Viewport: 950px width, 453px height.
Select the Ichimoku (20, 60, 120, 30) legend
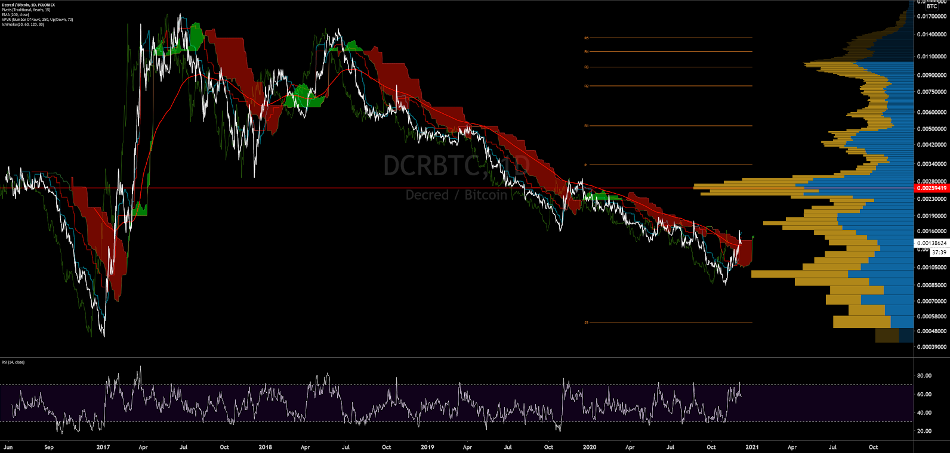(x=23, y=24)
